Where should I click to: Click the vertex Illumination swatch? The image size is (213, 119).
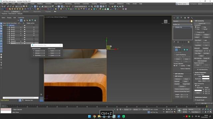tap(206, 79)
